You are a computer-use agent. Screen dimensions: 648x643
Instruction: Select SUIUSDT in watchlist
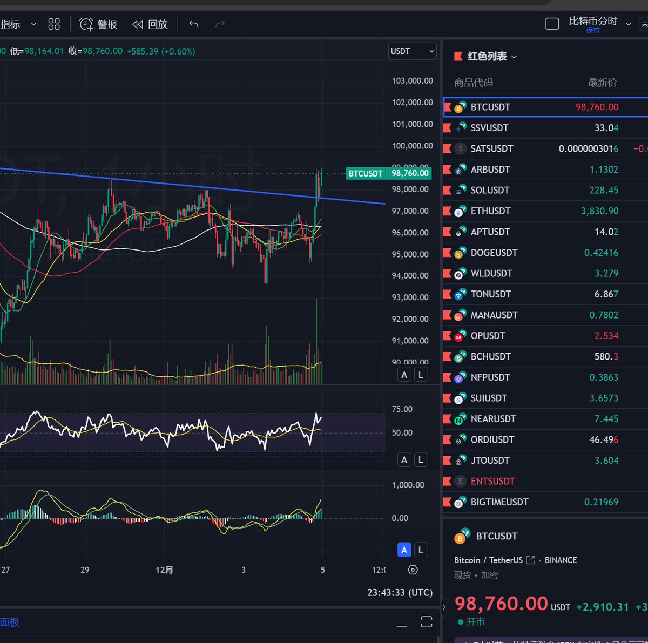click(545, 398)
